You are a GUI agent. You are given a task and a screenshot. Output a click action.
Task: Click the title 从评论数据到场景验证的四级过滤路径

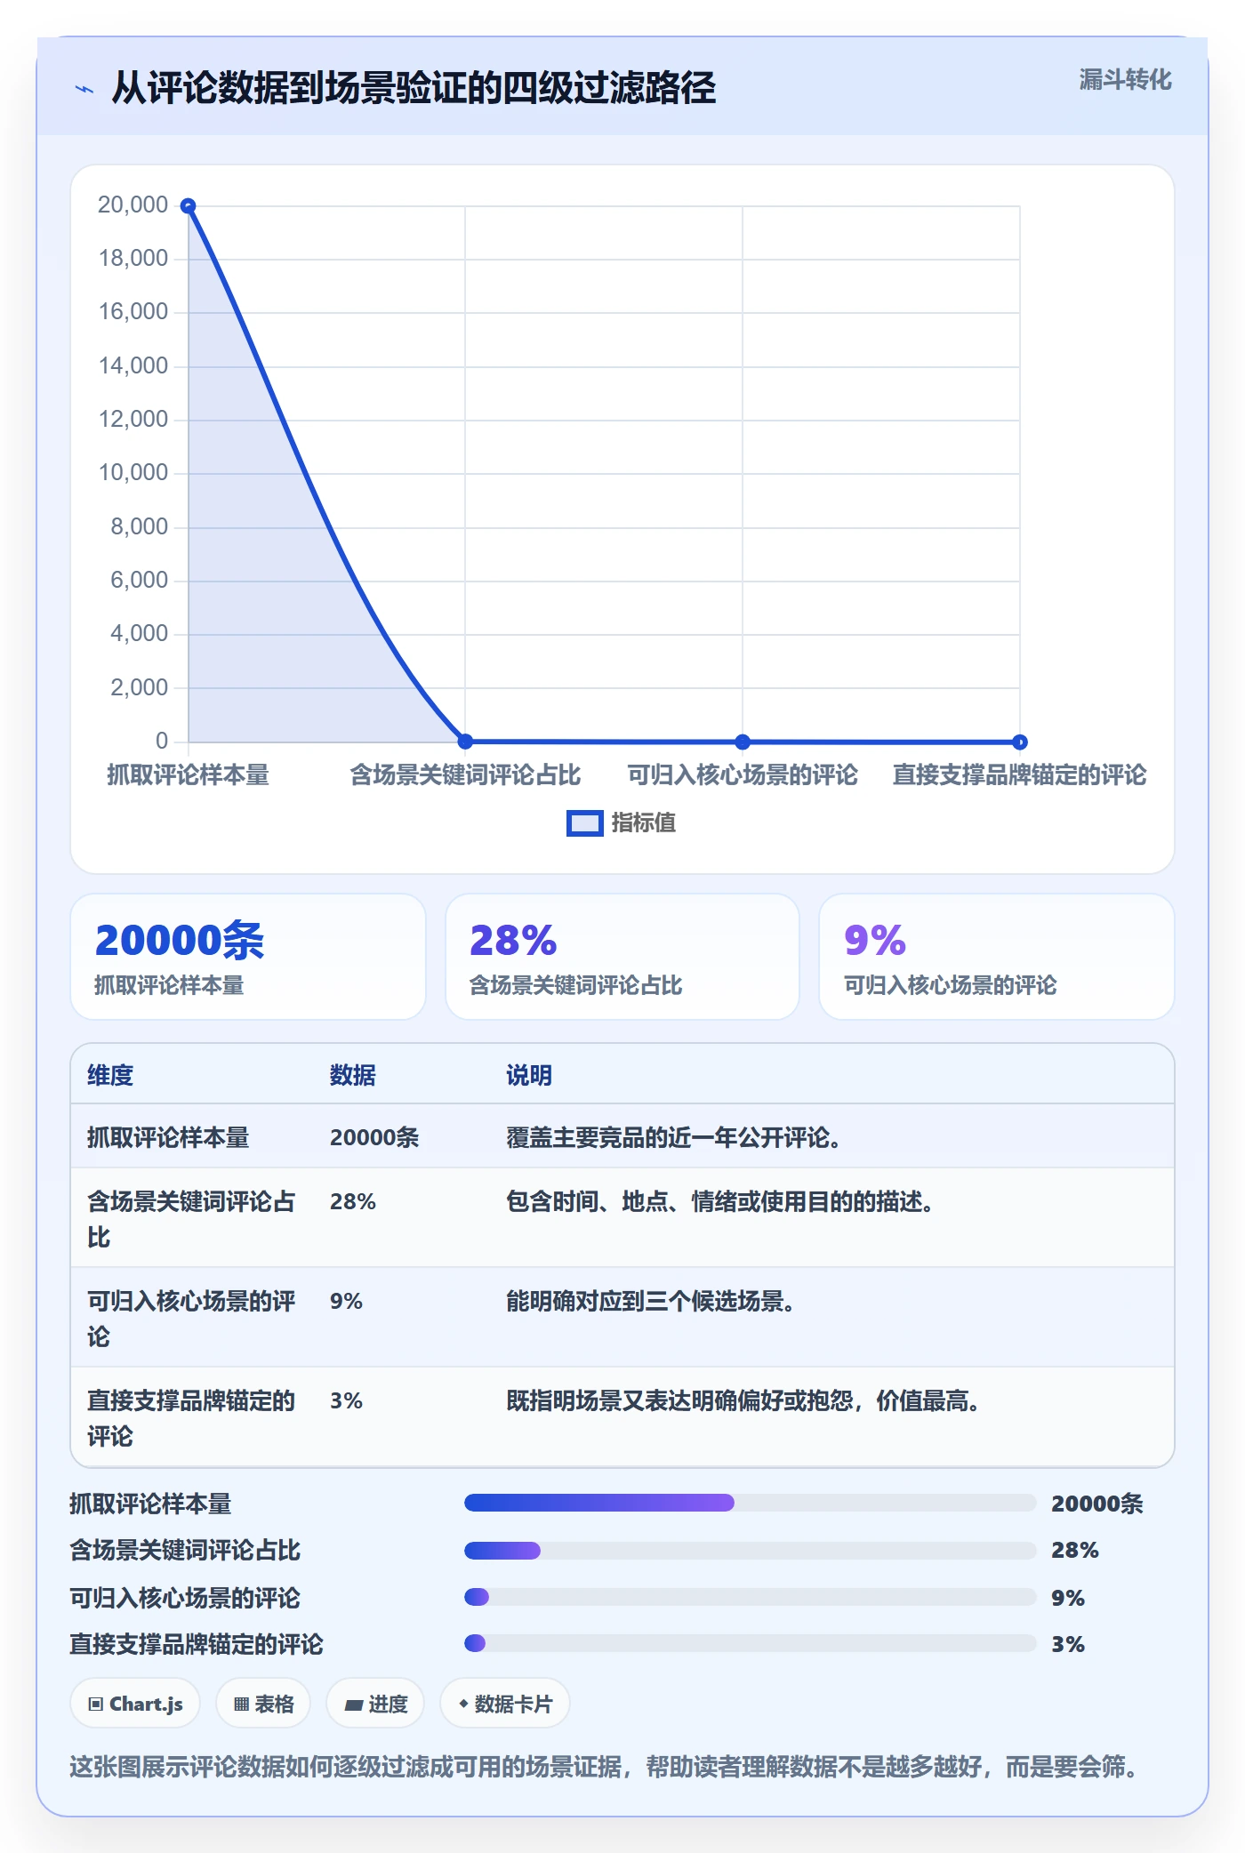[x=414, y=88]
